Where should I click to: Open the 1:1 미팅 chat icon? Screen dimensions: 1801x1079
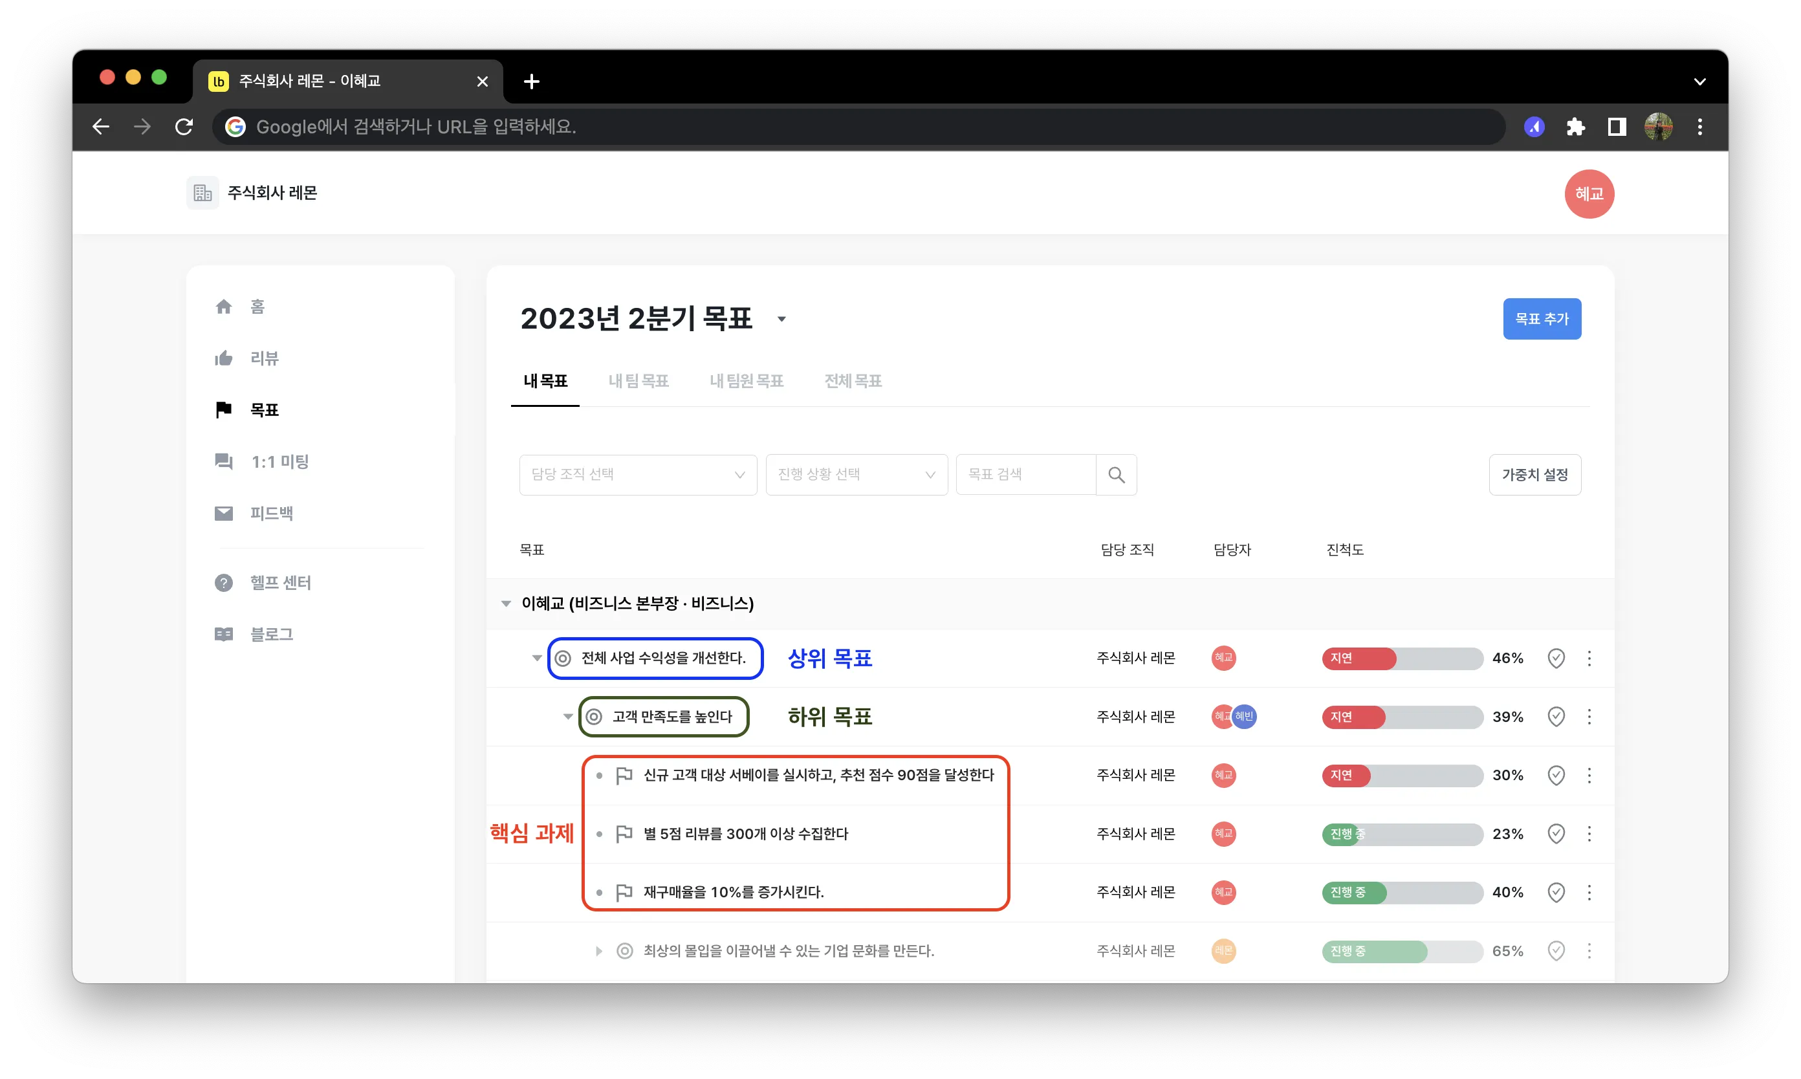(x=223, y=461)
